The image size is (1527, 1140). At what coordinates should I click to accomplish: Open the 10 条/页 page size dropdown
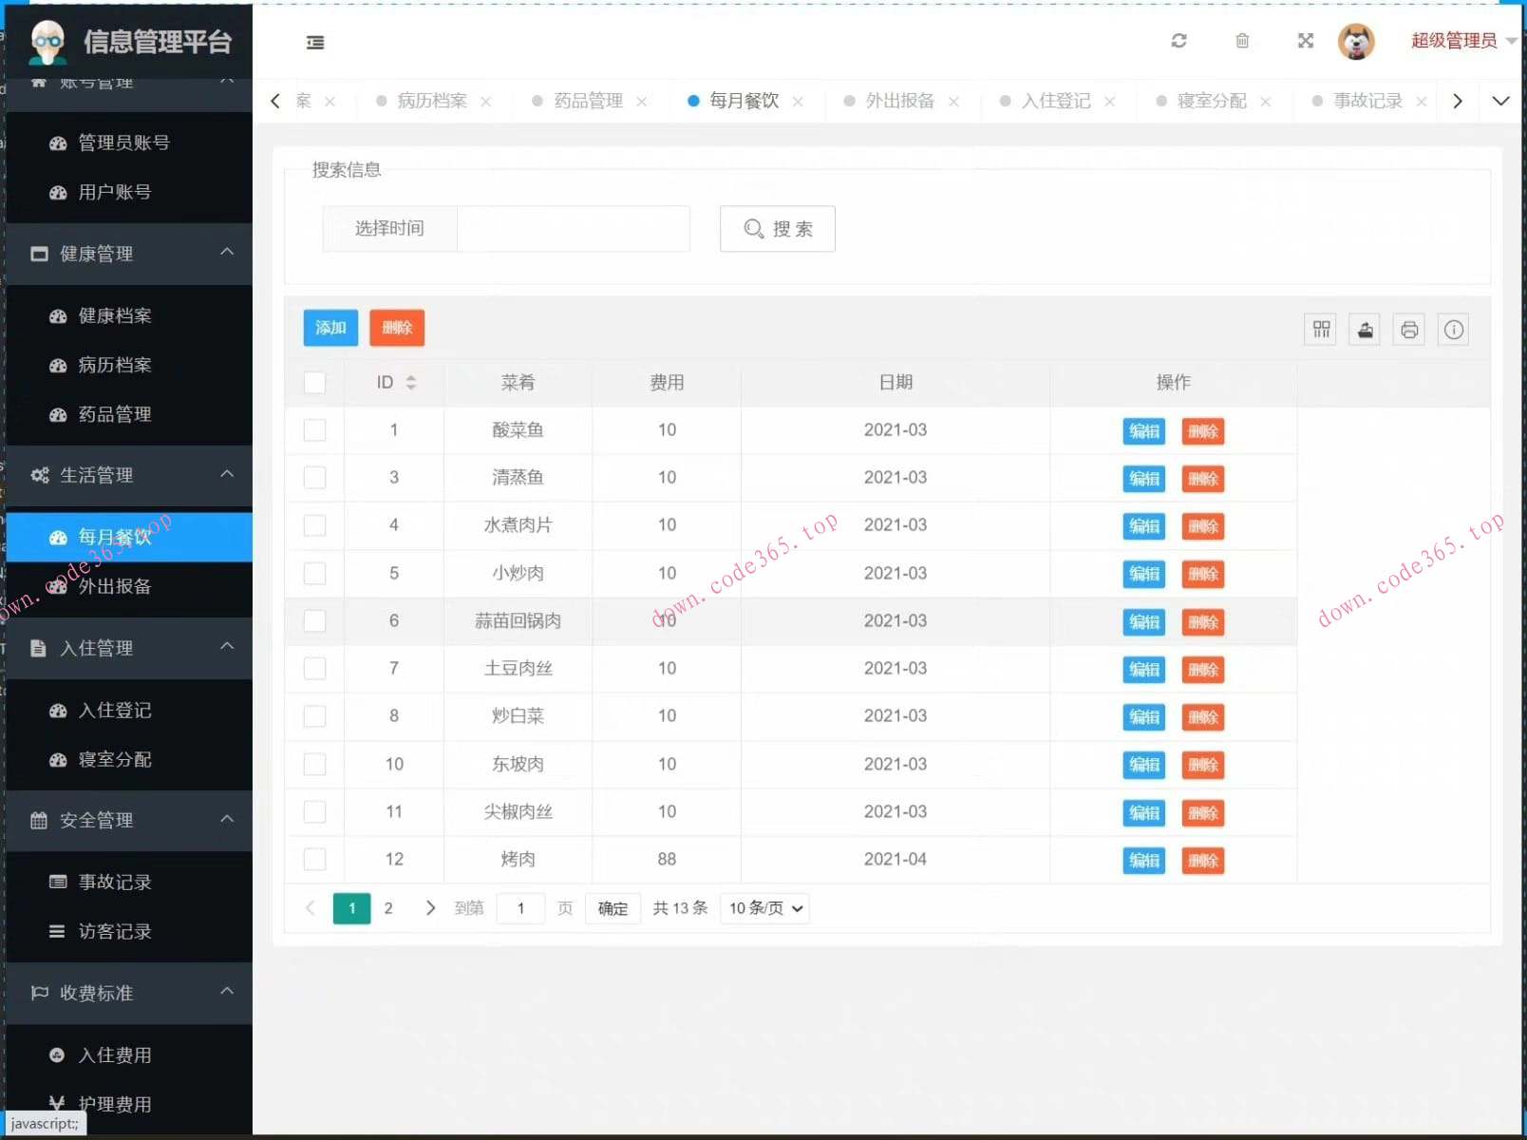(x=763, y=908)
